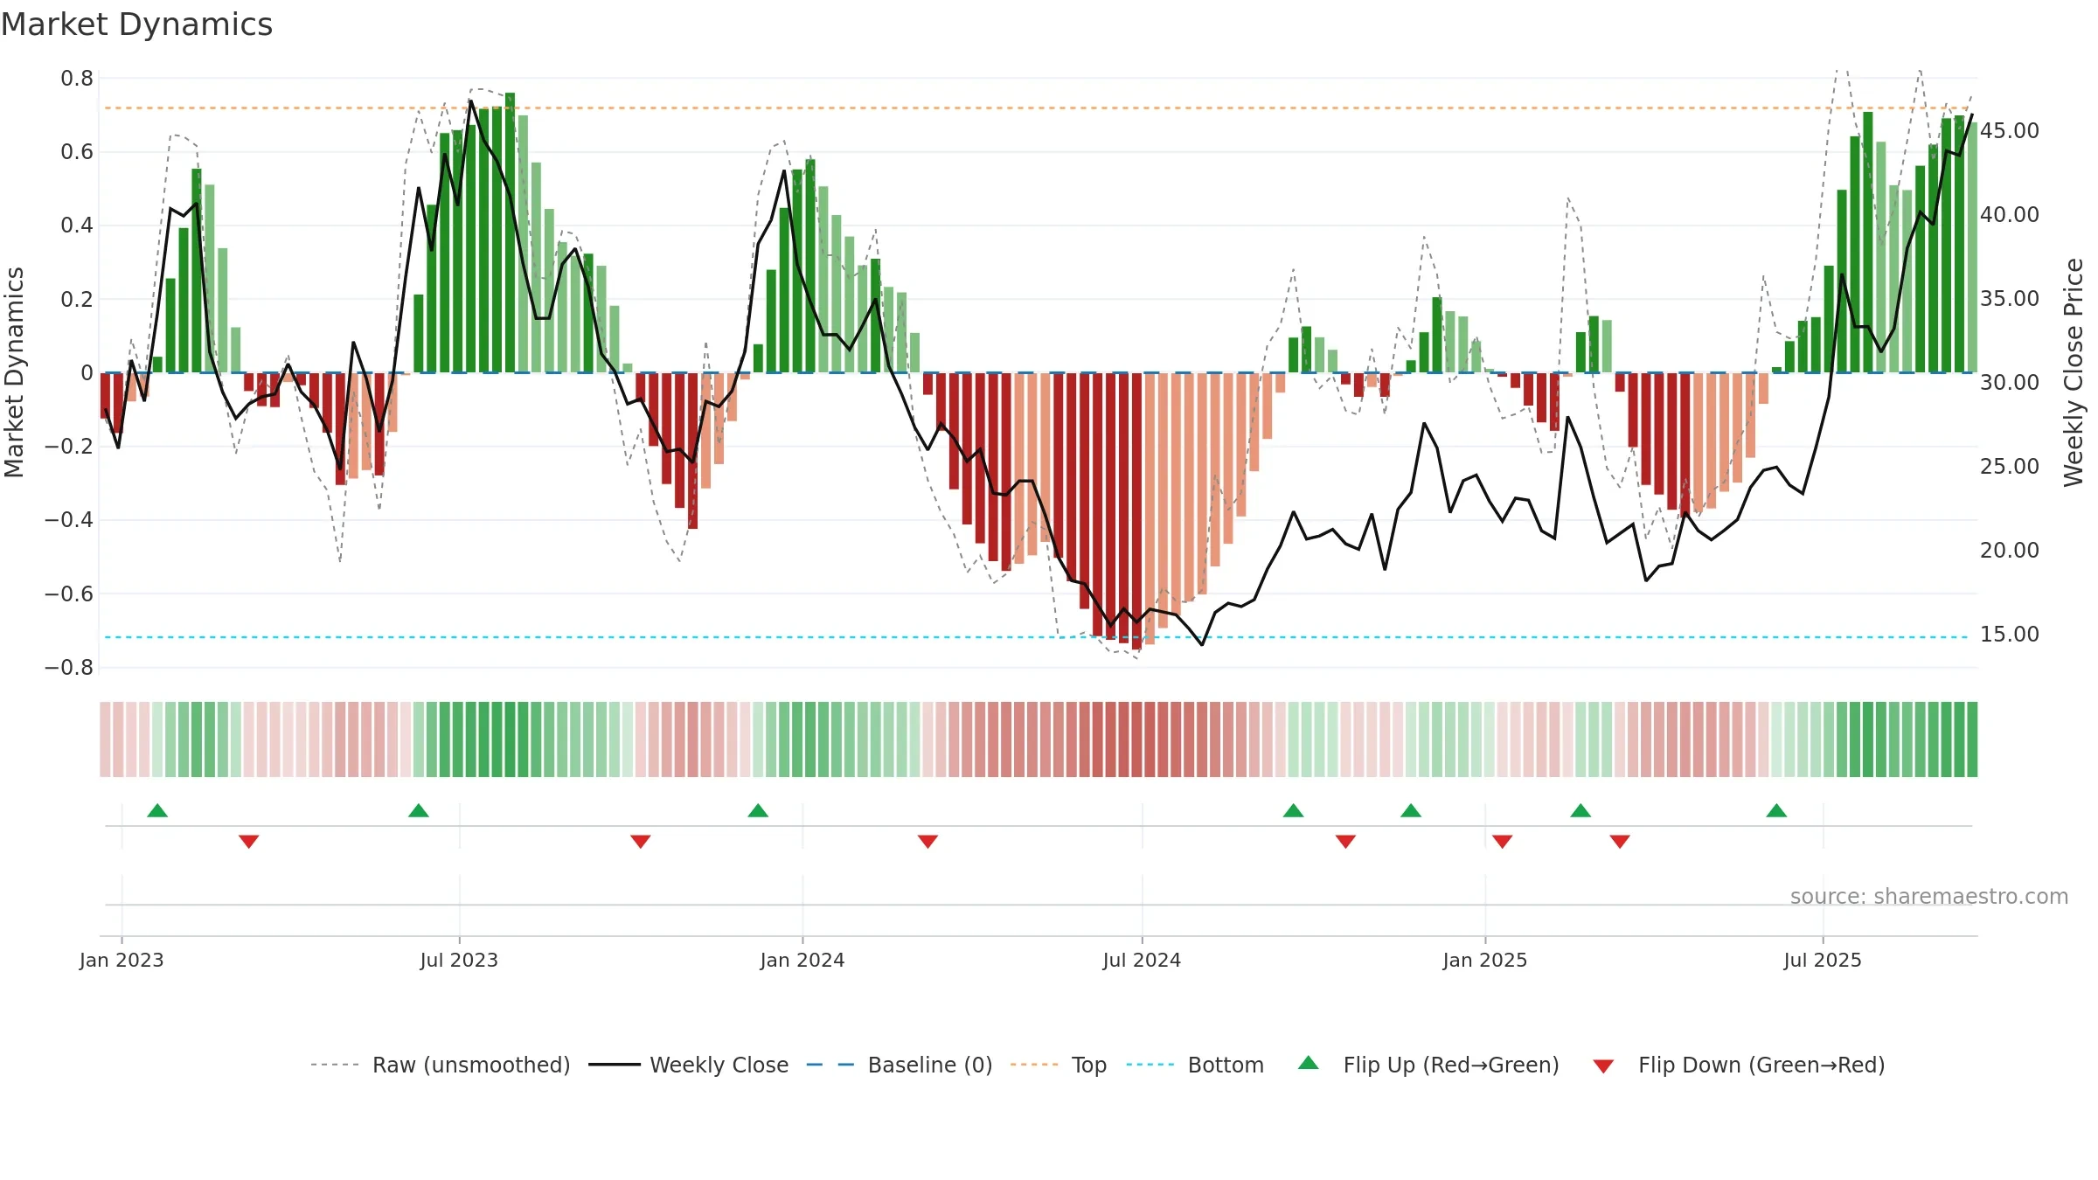Click the 20.00 price axis label
This screenshot has width=2098, height=1180.
point(2010,551)
